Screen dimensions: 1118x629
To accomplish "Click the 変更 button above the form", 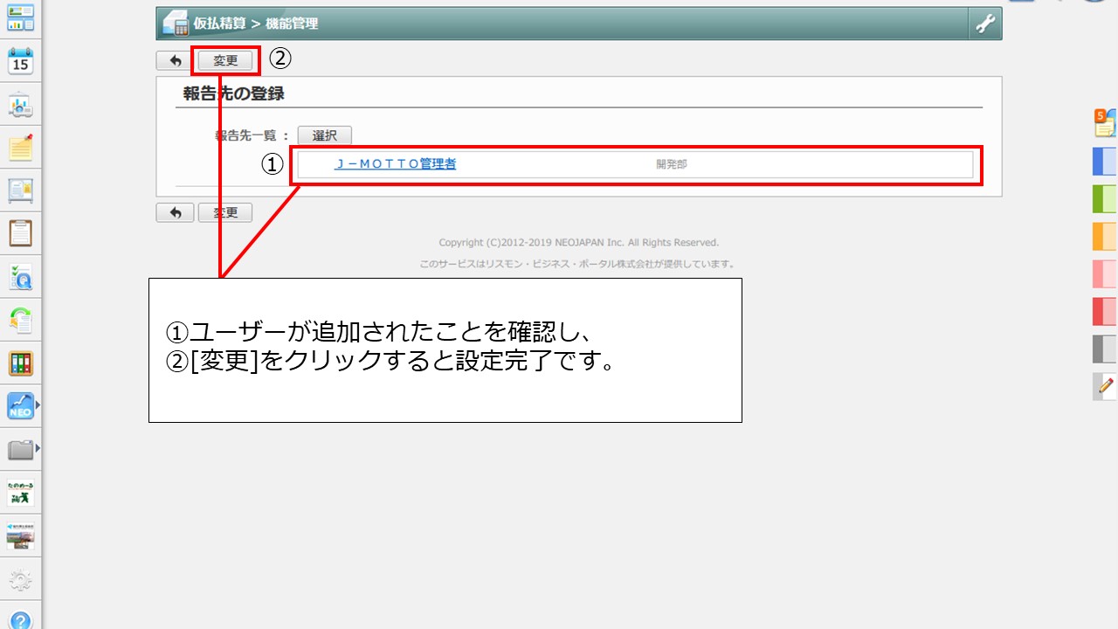I will pyautogui.click(x=225, y=60).
